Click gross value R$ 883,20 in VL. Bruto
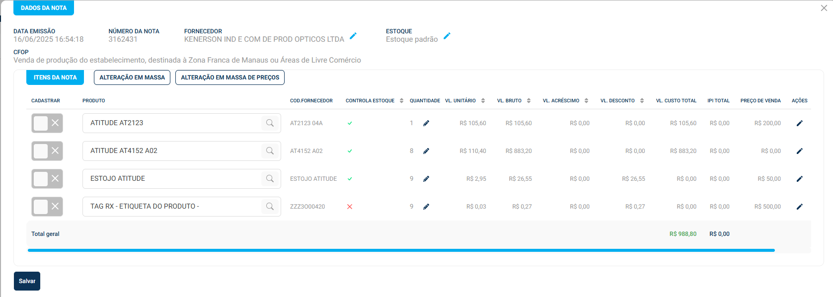The image size is (833, 297). tap(519, 151)
